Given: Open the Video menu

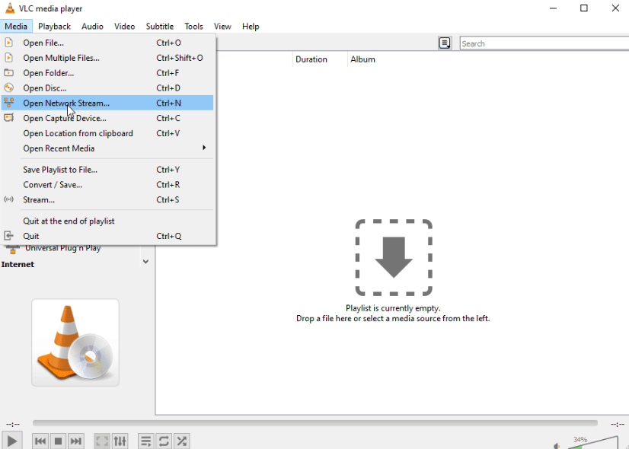Looking at the screenshot, I should [x=124, y=27].
